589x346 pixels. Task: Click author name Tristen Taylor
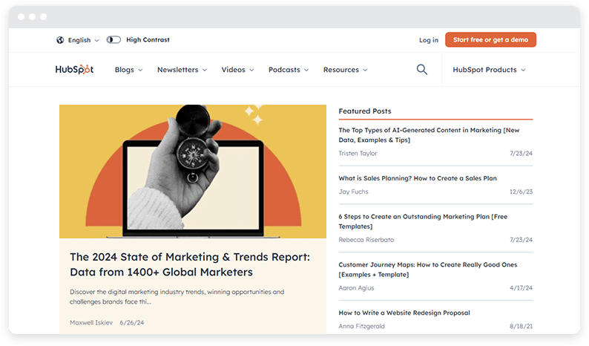tap(358, 154)
